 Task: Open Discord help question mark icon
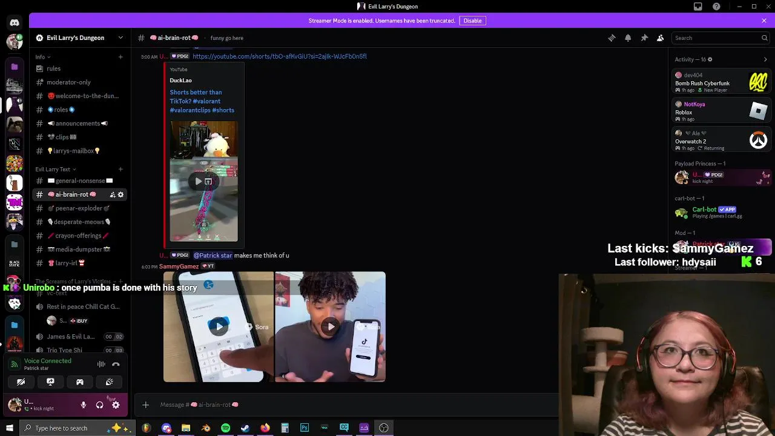[717, 7]
